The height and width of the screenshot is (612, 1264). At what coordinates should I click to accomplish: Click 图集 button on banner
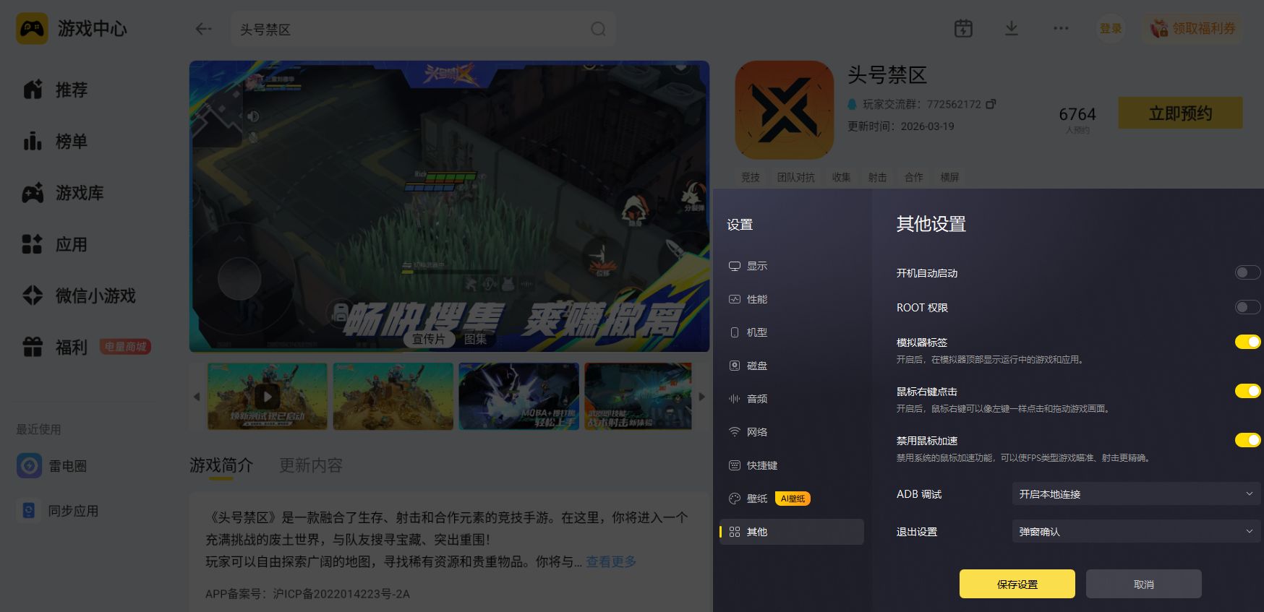click(x=475, y=339)
